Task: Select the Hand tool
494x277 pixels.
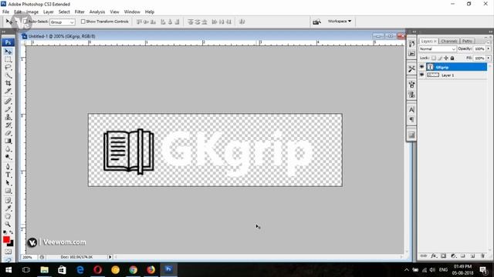Action: [8, 216]
